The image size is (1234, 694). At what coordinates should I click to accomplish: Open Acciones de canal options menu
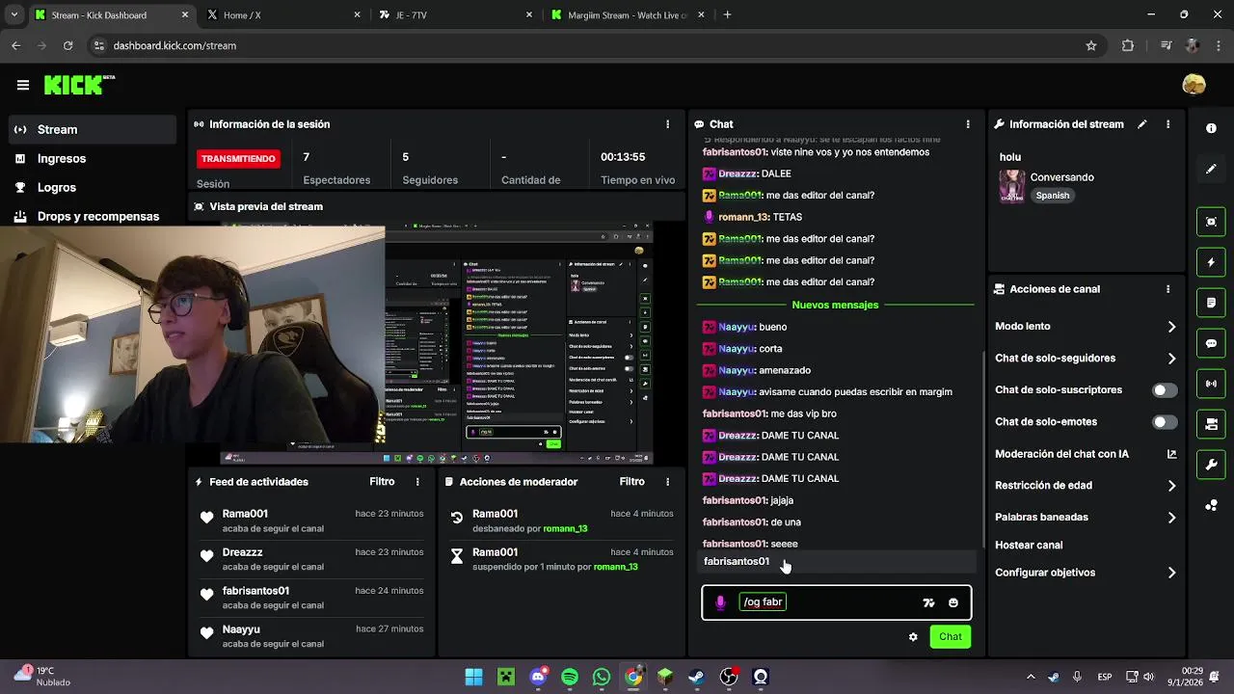coord(1167,289)
